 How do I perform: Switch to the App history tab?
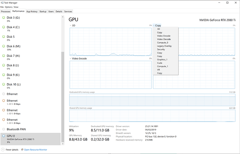click(32, 11)
